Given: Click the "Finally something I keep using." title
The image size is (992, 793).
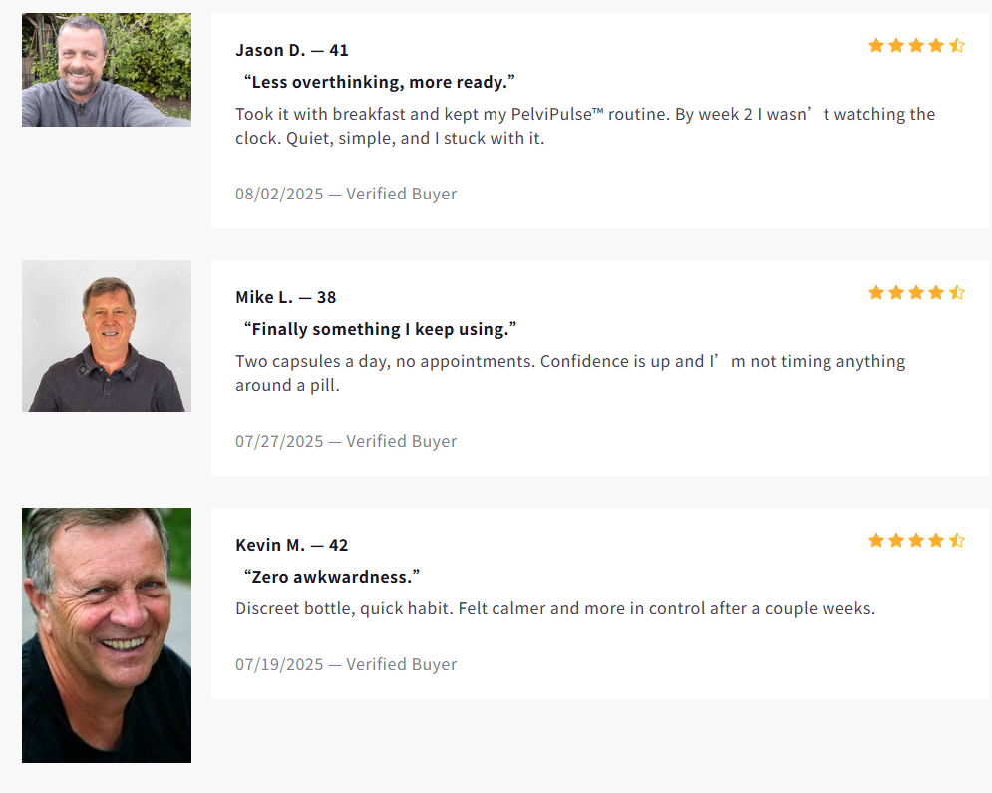Looking at the screenshot, I should [x=381, y=329].
